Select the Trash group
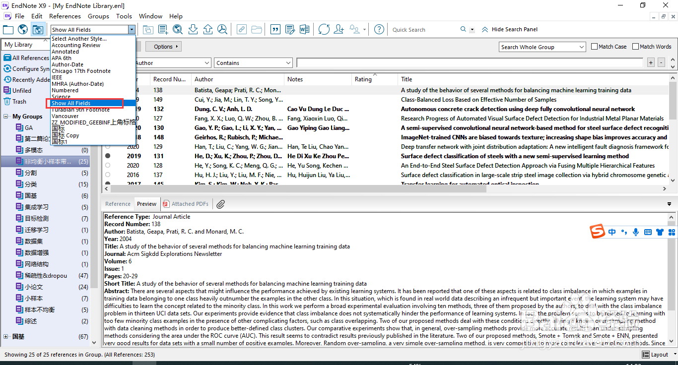This screenshot has height=365, width=678. click(x=15, y=102)
